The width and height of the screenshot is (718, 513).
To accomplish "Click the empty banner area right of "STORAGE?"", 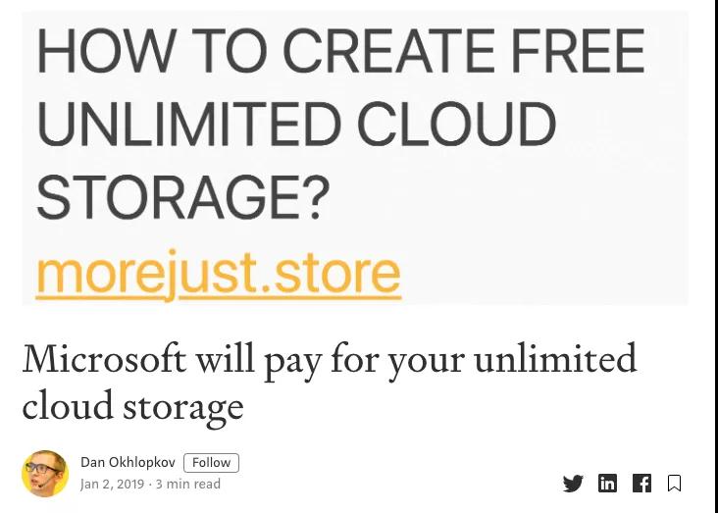I will coord(510,197).
